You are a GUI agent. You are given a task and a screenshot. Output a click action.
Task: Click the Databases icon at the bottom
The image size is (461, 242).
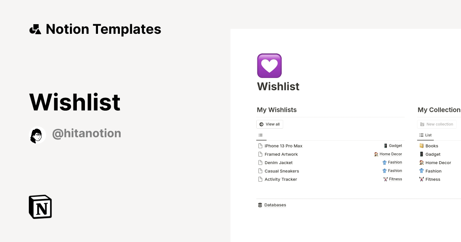[x=260, y=205]
